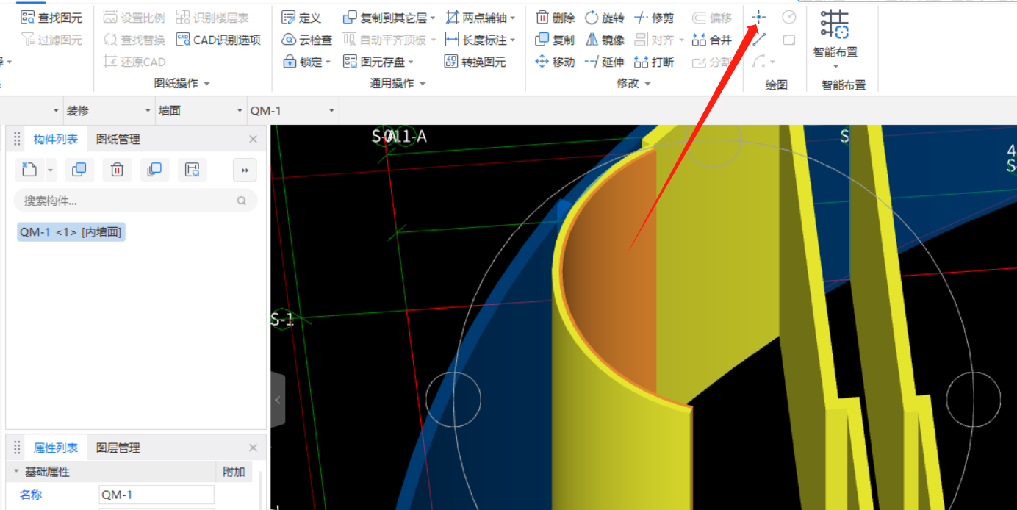Collapse the left side panel handle
This screenshot has height=510, width=1017.
pyautogui.click(x=278, y=401)
